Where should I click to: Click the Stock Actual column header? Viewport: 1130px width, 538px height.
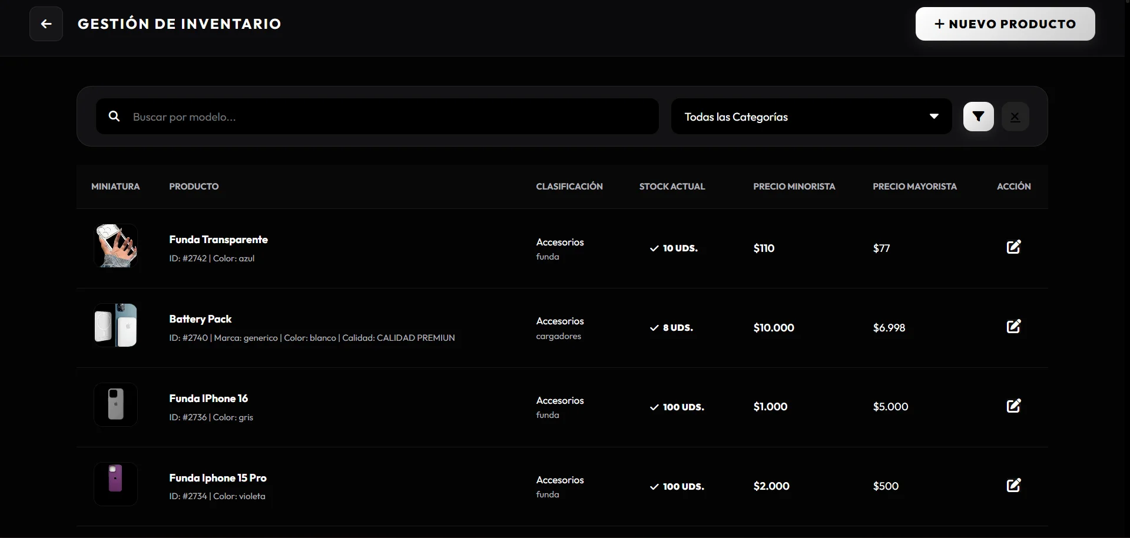point(672,187)
